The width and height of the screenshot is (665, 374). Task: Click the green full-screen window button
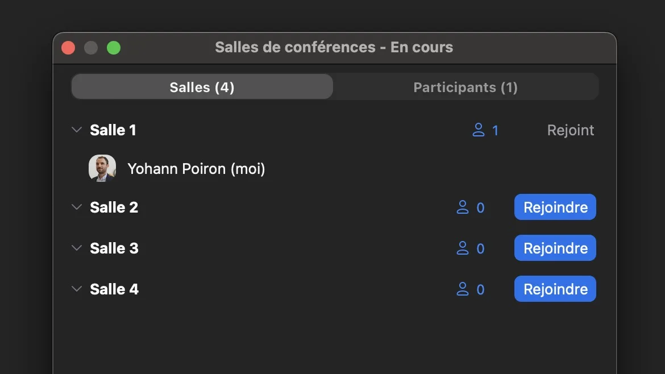click(x=114, y=48)
